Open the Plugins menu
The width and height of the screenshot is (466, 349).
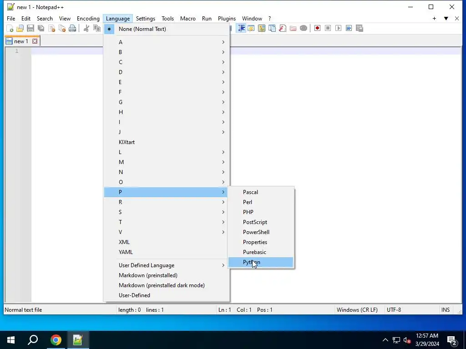click(x=227, y=18)
